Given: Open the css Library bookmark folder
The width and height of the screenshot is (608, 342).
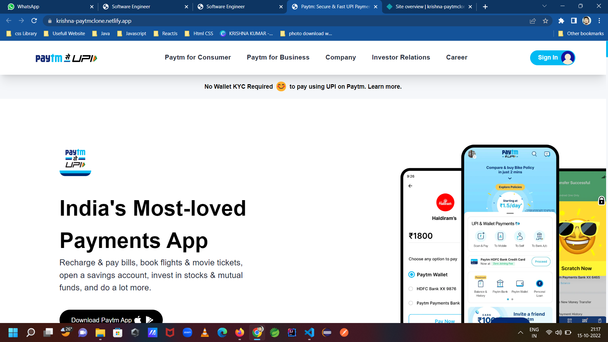Looking at the screenshot, I should pyautogui.click(x=22, y=34).
